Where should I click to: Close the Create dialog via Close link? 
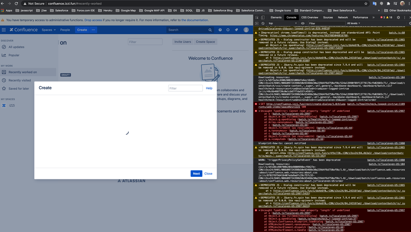[x=209, y=174]
